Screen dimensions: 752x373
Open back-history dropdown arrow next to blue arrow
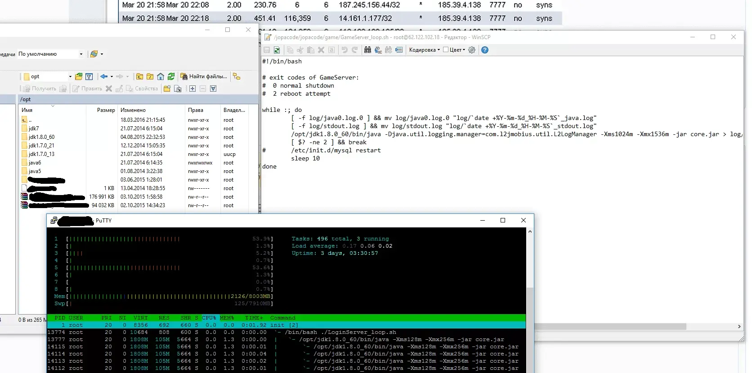112,76
